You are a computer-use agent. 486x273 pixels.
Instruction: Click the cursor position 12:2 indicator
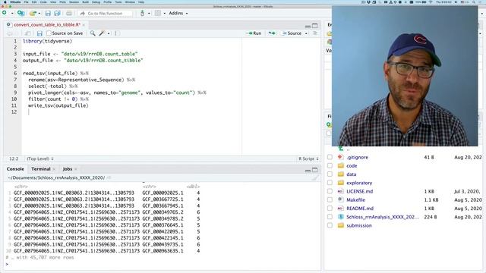coord(14,158)
